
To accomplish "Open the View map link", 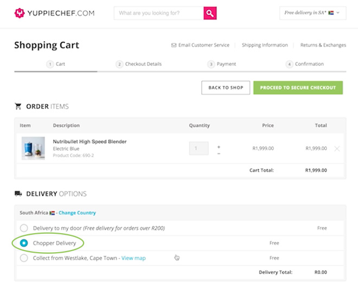I will (x=133, y=258).
